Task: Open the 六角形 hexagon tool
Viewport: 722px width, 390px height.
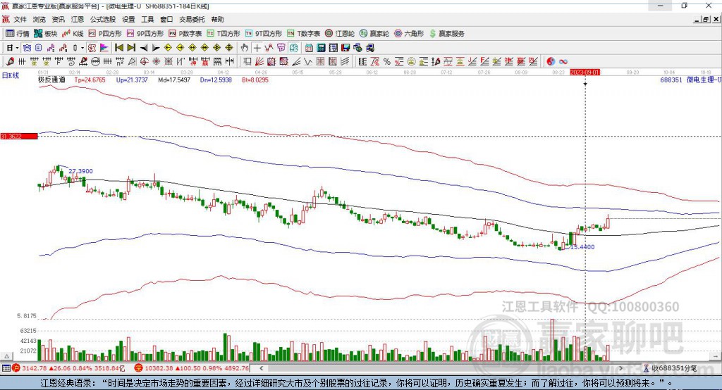Action: 409,34
